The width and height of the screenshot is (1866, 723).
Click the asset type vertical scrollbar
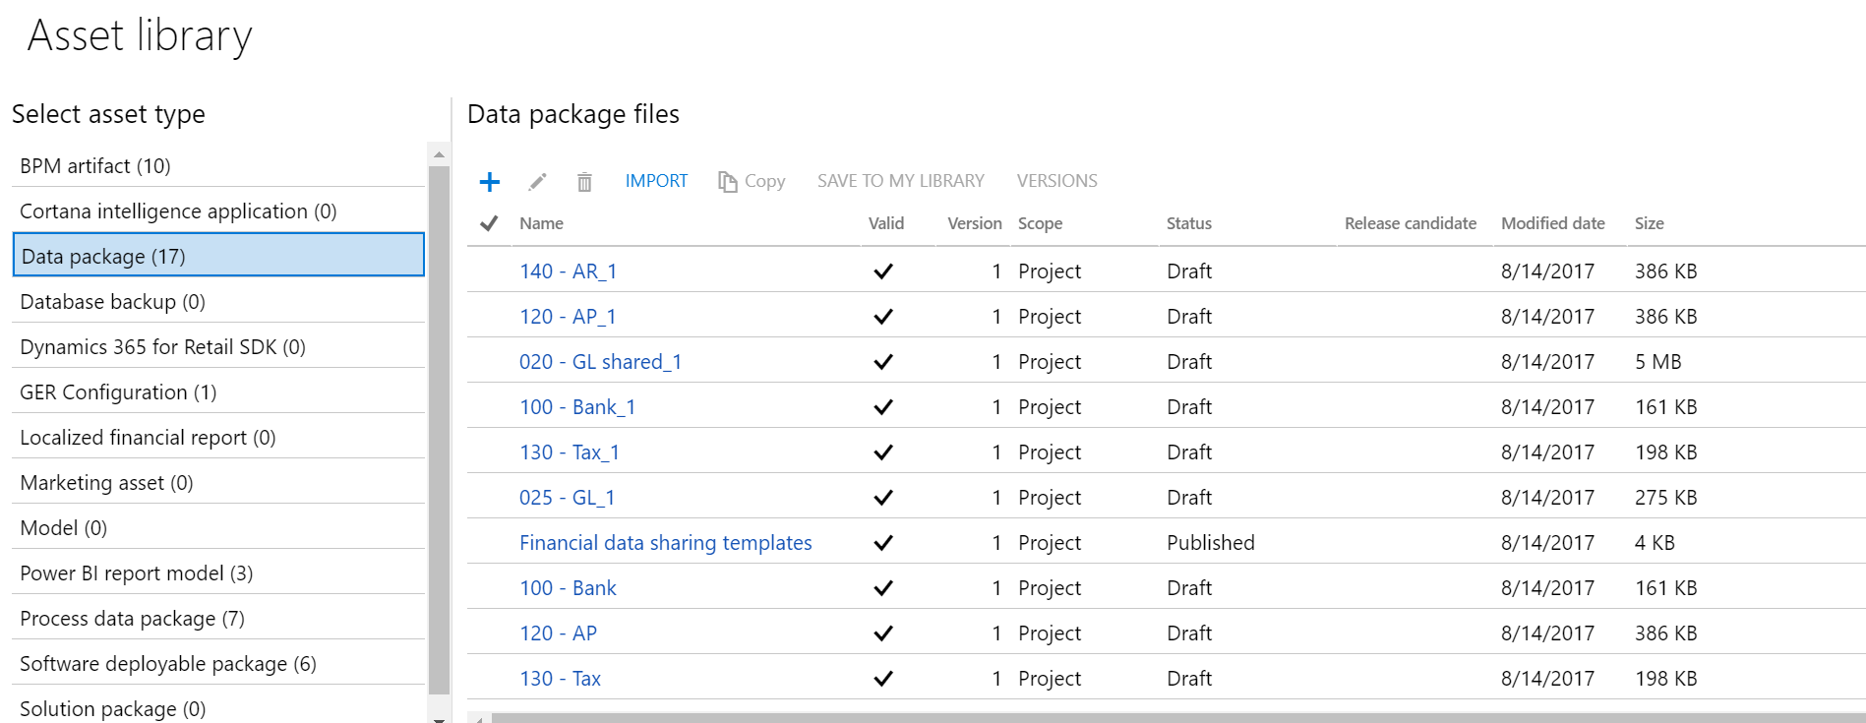click(x=439, y=423)
